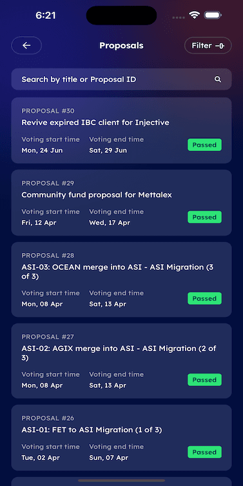The image size is (243, 486).
Task: Open ASI-03 OCEAN merge proposal
Action: point(121,279)
